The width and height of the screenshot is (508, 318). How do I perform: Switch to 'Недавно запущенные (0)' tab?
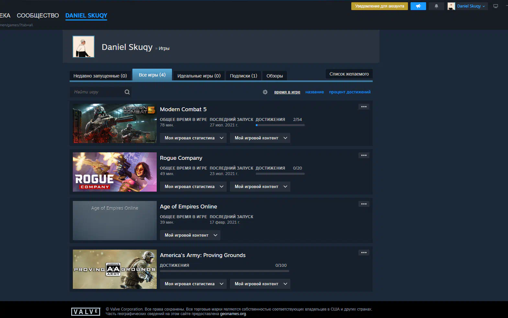[x=100, y=76]
